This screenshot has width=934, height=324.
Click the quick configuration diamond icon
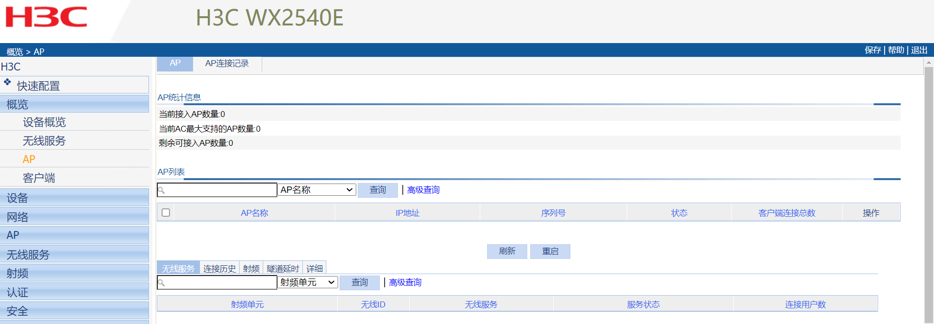7,82
